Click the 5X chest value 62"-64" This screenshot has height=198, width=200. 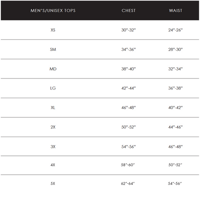tap(128, 184)
